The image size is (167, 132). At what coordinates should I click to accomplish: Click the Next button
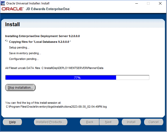tap(109, 122)
